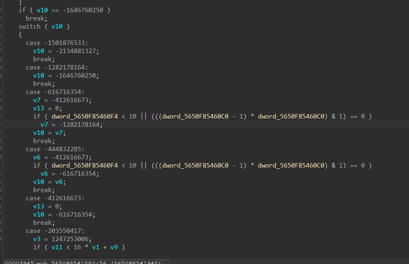Click variable v9 in the last if condition
The height and width of the screenshot is (264, 409).
pyautogui.click(x=114, y=247)
